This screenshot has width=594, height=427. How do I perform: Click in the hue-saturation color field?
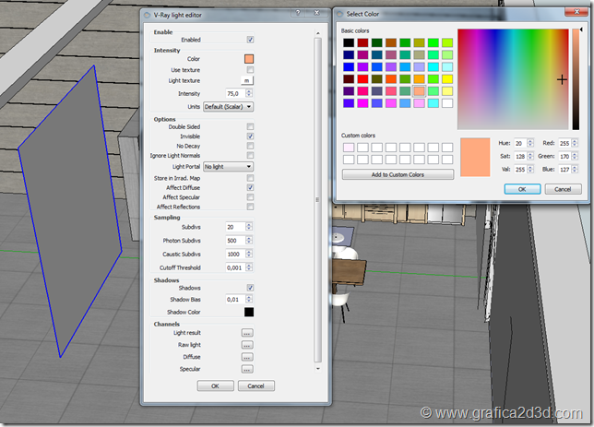pyautogui.click(x=513, y=79)
